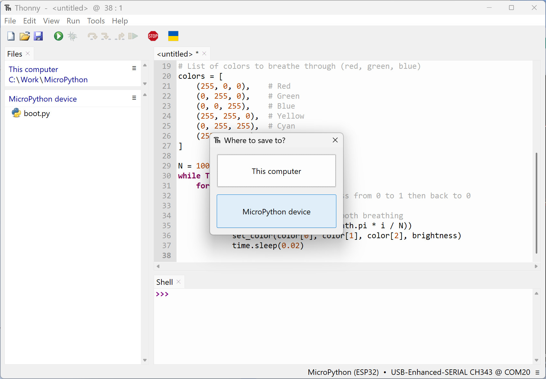The height and width of the screenshot is (379, 546).
Task: Open interpreter selector menu in status bar
Action: pos(537,372)
